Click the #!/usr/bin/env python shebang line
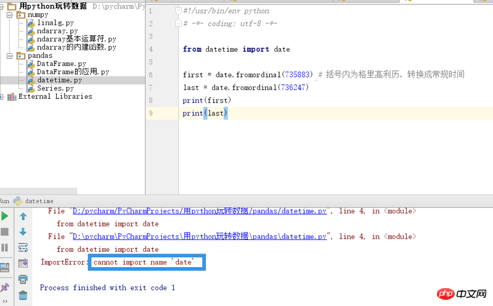The image size is (493, 306). (x=226, y=11)
